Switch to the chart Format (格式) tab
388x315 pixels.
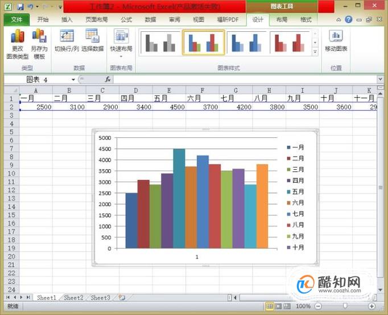pyautogui.click(x=306, y=19)
